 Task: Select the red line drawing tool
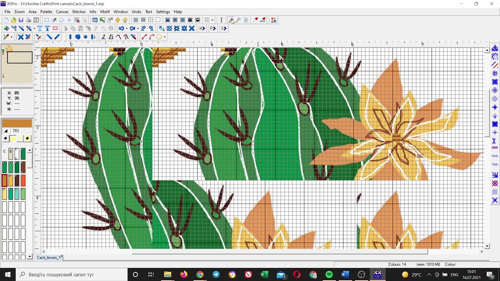(x=144, y=37)
